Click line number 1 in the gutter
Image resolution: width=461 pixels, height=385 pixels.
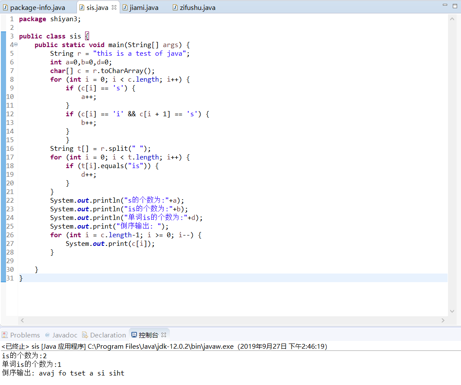click(x=12, y=19)
